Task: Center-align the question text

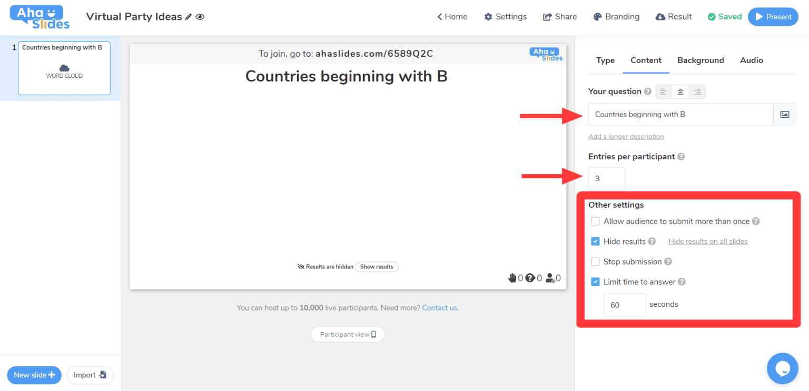Action: coord(680,92)
